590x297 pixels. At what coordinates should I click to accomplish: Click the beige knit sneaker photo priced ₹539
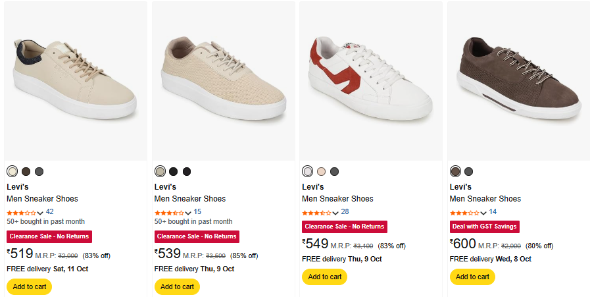(223, 81)
